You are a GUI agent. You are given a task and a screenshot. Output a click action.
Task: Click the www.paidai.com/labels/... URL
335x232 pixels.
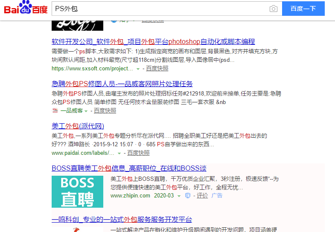83,153
